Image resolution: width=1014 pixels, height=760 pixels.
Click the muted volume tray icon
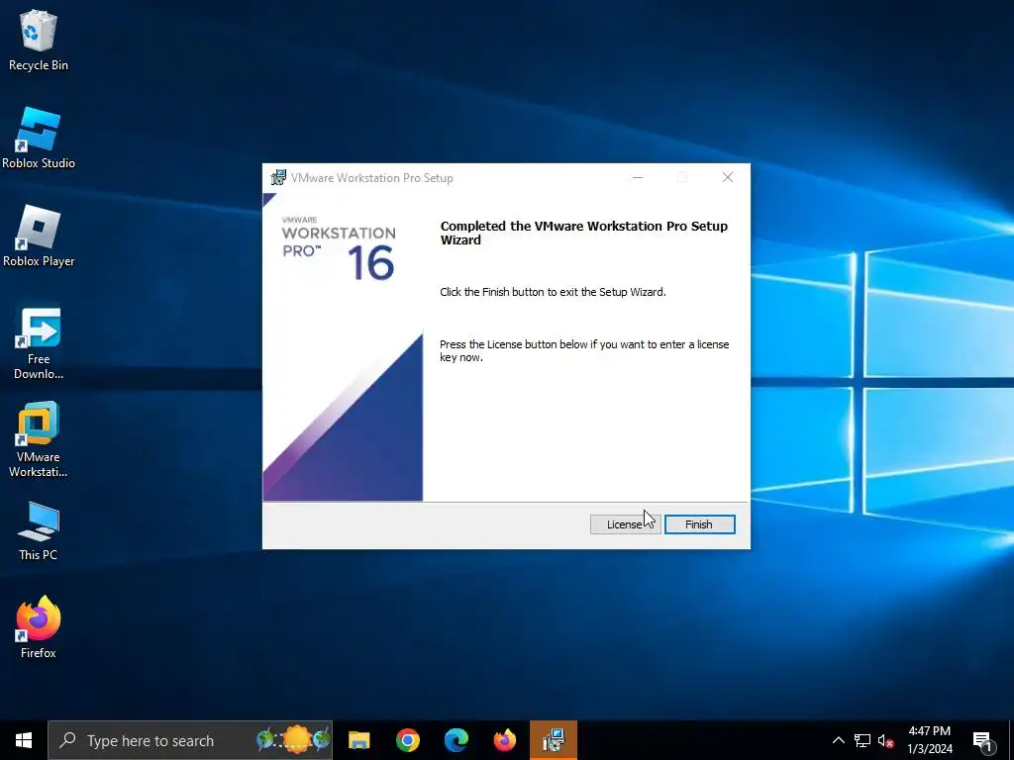[x=885, y=740]
